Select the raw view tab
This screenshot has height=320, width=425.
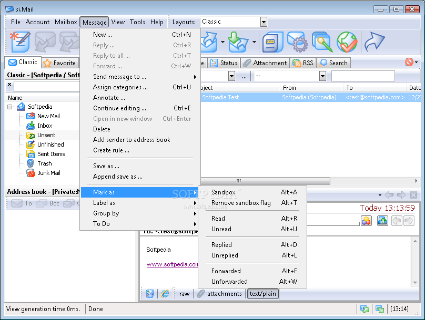tap(184, 294)
